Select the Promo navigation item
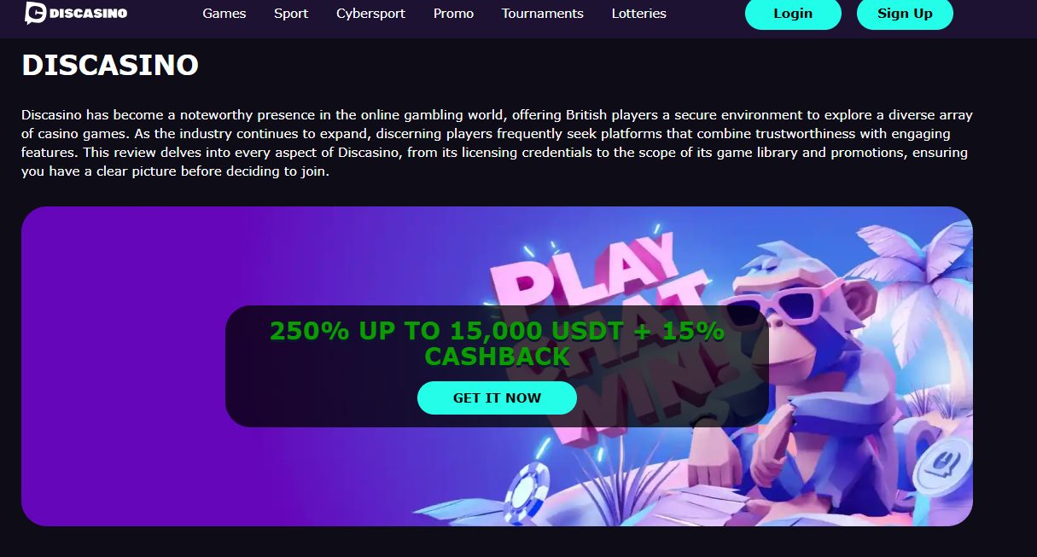This screenshot has width=1037, height=557. [x=453, y=14]
